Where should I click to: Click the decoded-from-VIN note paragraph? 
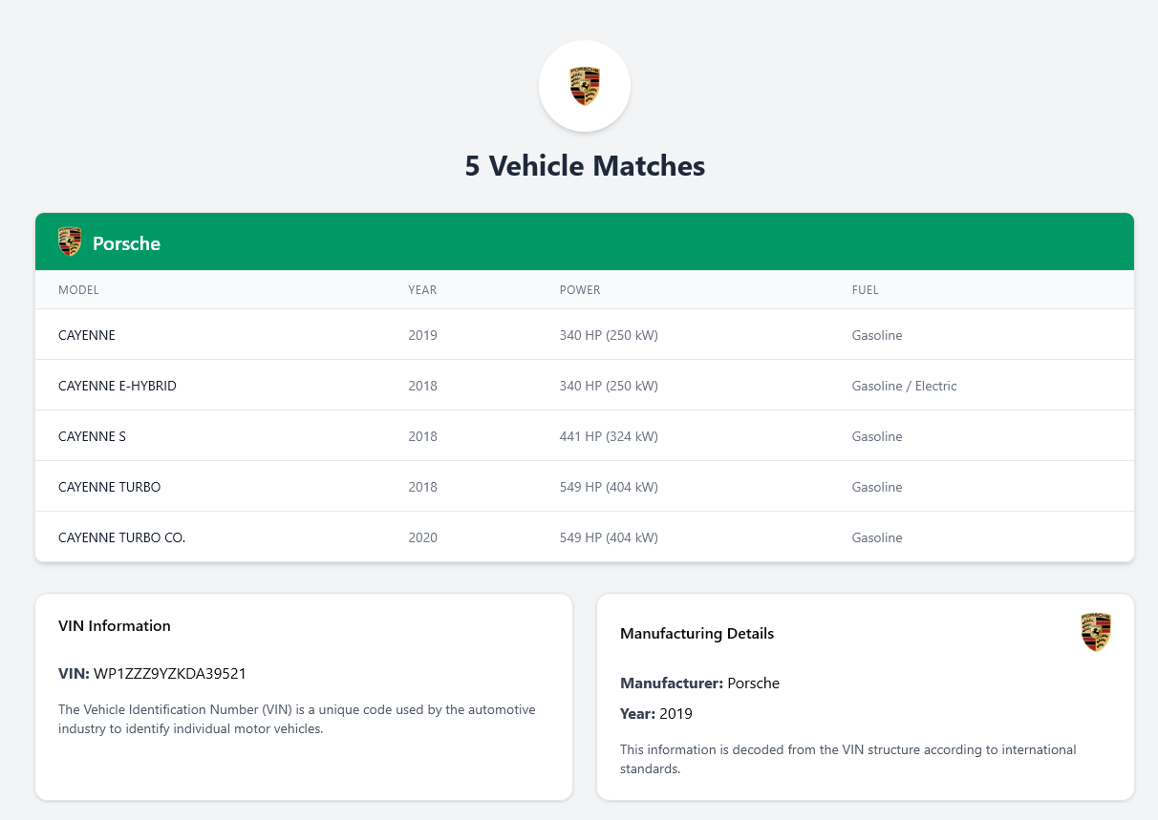tap(848, 759)
